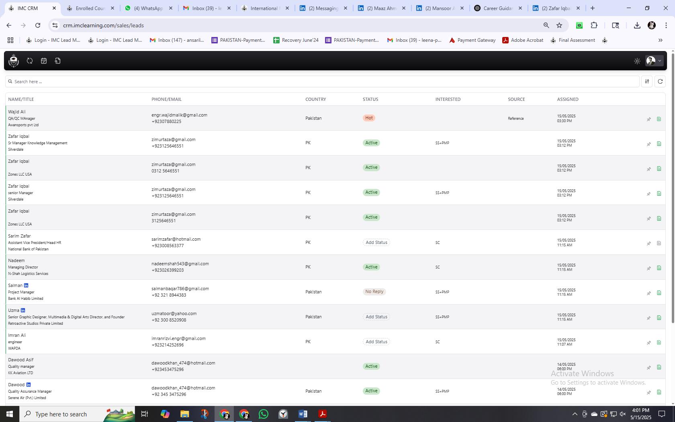Viewport: 675px width, 422px height.
Task: Open browser Downloads icon
Action: (x=637, y=25)
